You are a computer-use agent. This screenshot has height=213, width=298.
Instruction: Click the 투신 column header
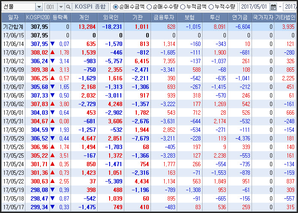coord(215,18)
